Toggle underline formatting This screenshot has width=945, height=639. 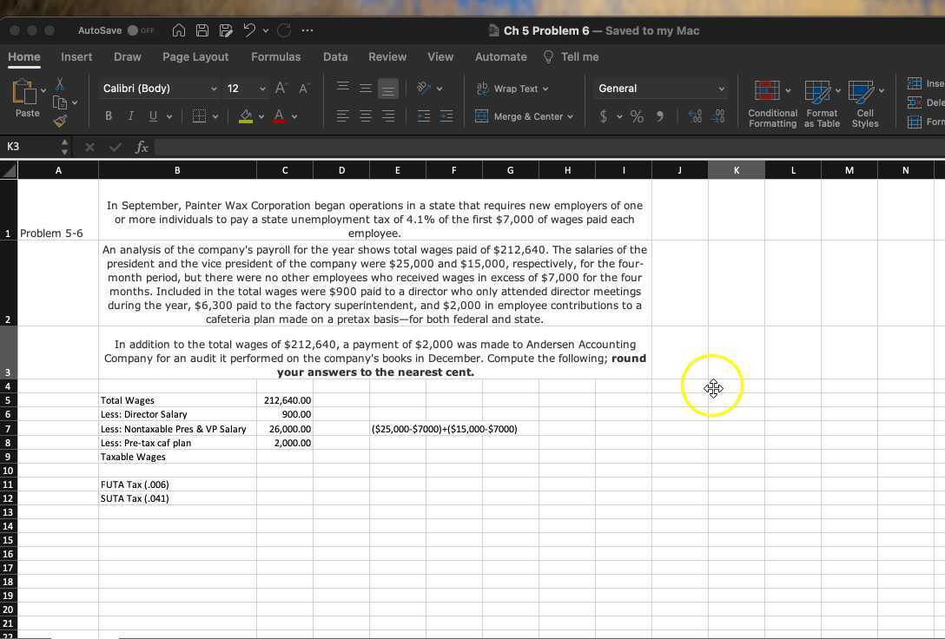[x=153, y=116]
